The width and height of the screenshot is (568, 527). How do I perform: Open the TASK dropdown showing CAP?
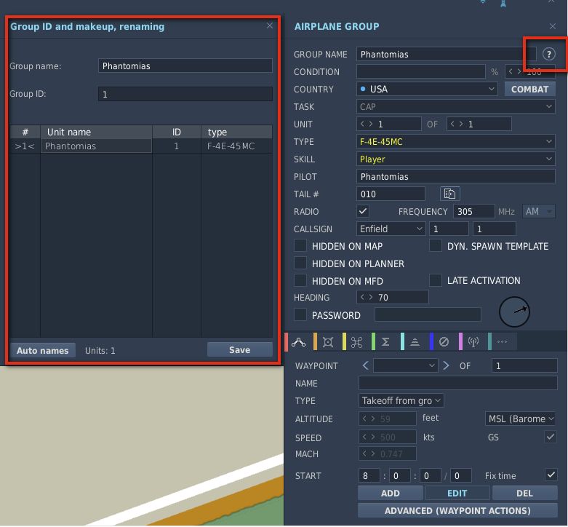456,106
